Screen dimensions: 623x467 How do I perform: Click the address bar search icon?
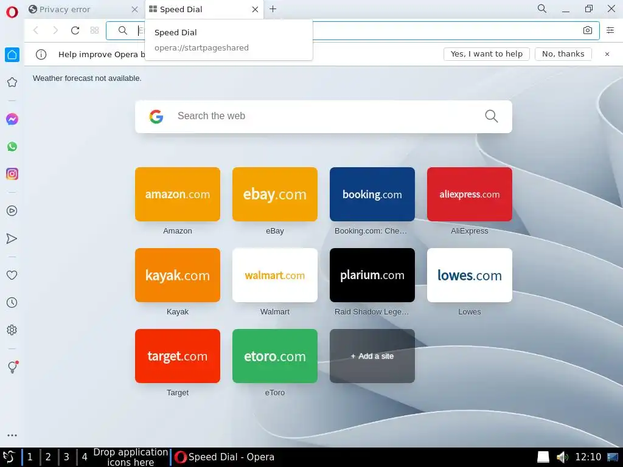click(x=123, y=30)
